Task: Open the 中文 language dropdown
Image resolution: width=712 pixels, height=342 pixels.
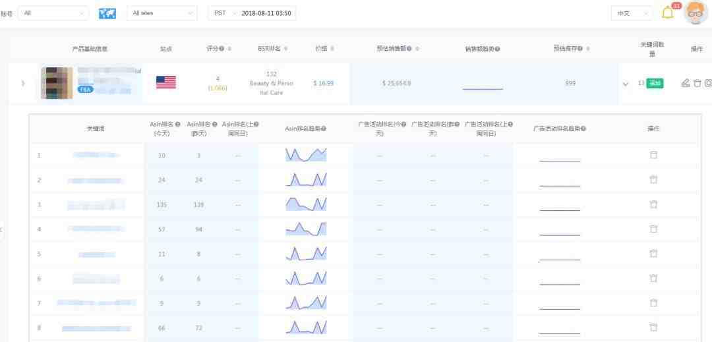Action: click(632, 13)
